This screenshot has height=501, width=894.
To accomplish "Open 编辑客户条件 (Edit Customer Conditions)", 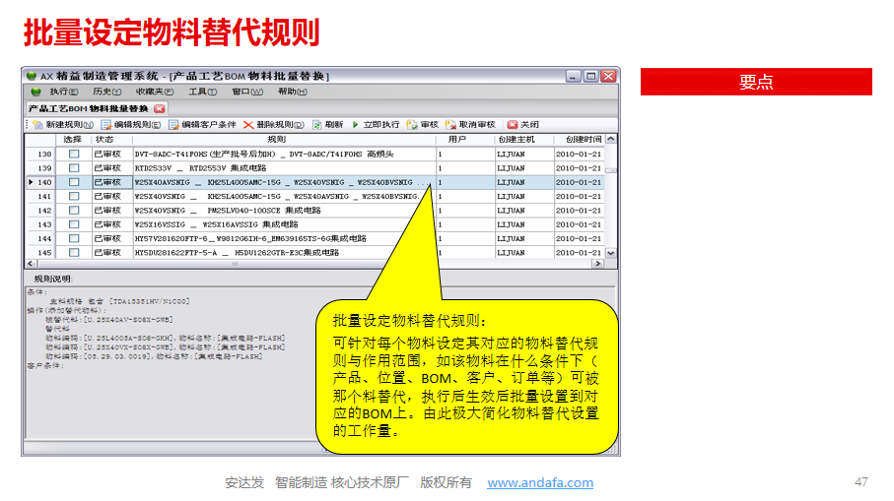I will (173, 125).
